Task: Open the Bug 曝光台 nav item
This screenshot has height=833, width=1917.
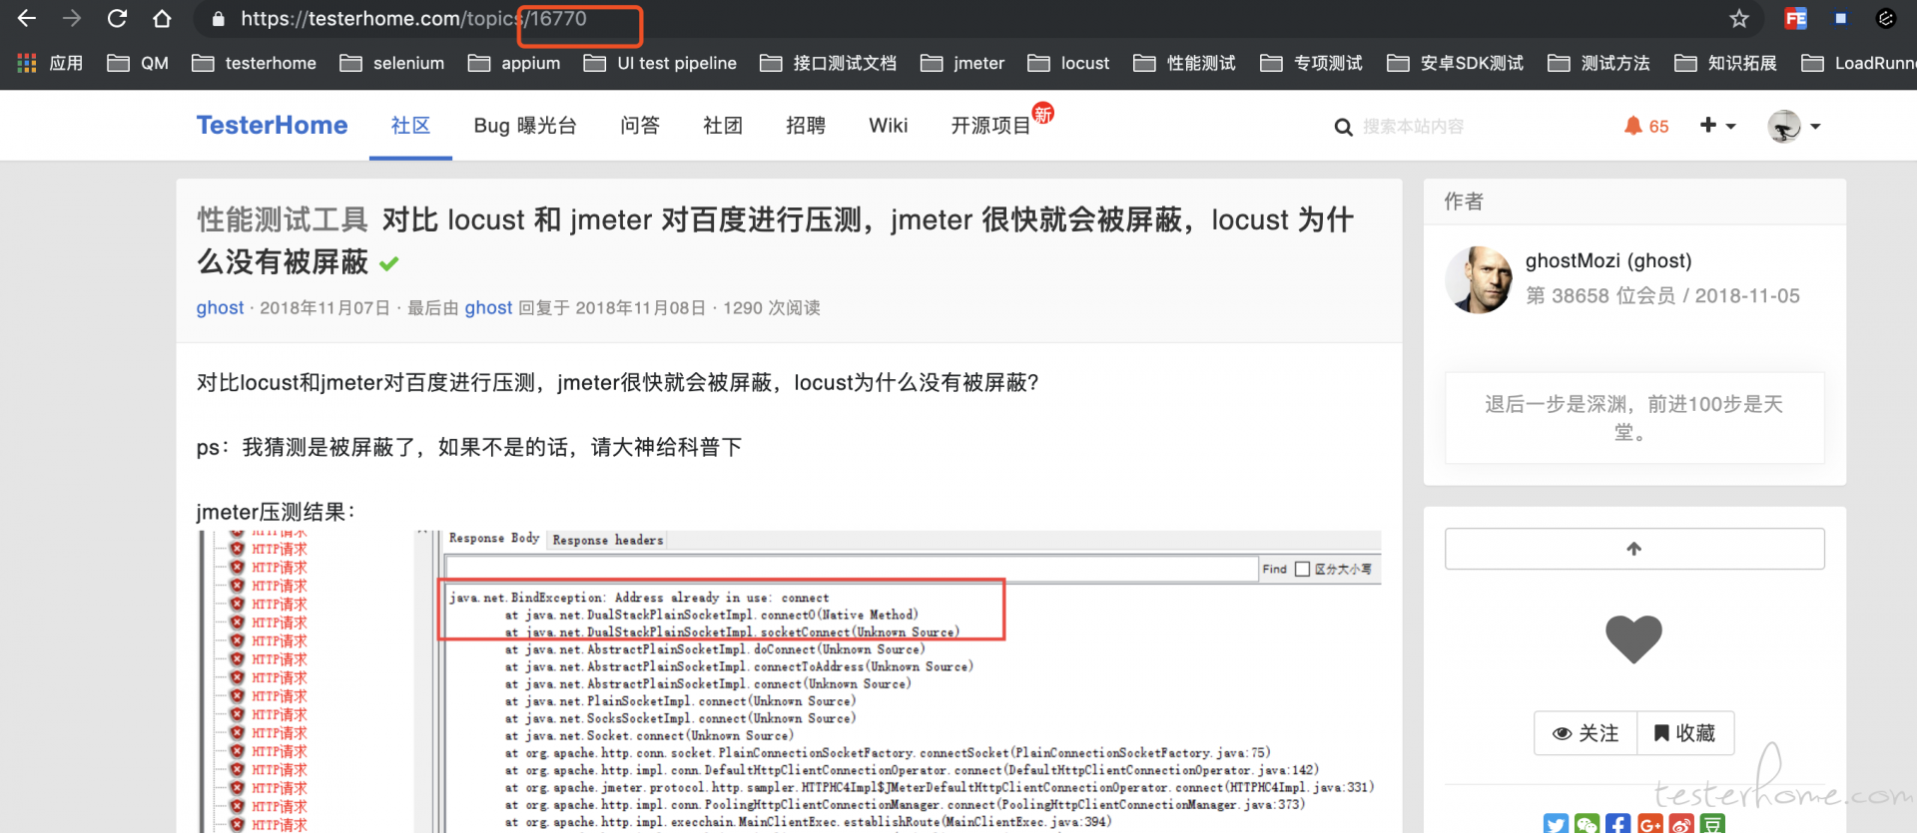Action: tap(525, 126)
